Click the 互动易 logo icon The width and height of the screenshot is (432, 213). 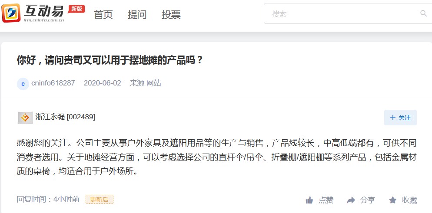(11, 13)
